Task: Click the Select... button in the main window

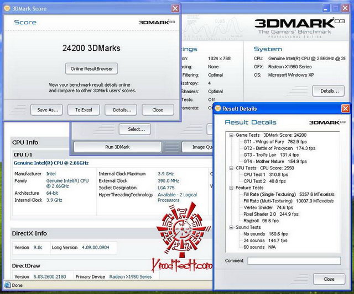Action: coord(135,129)
